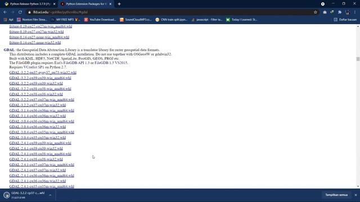Download GDAL-2.4.1-cp39-cp39-win32.whl
The image size is (360, 202).
pos(36,148)
